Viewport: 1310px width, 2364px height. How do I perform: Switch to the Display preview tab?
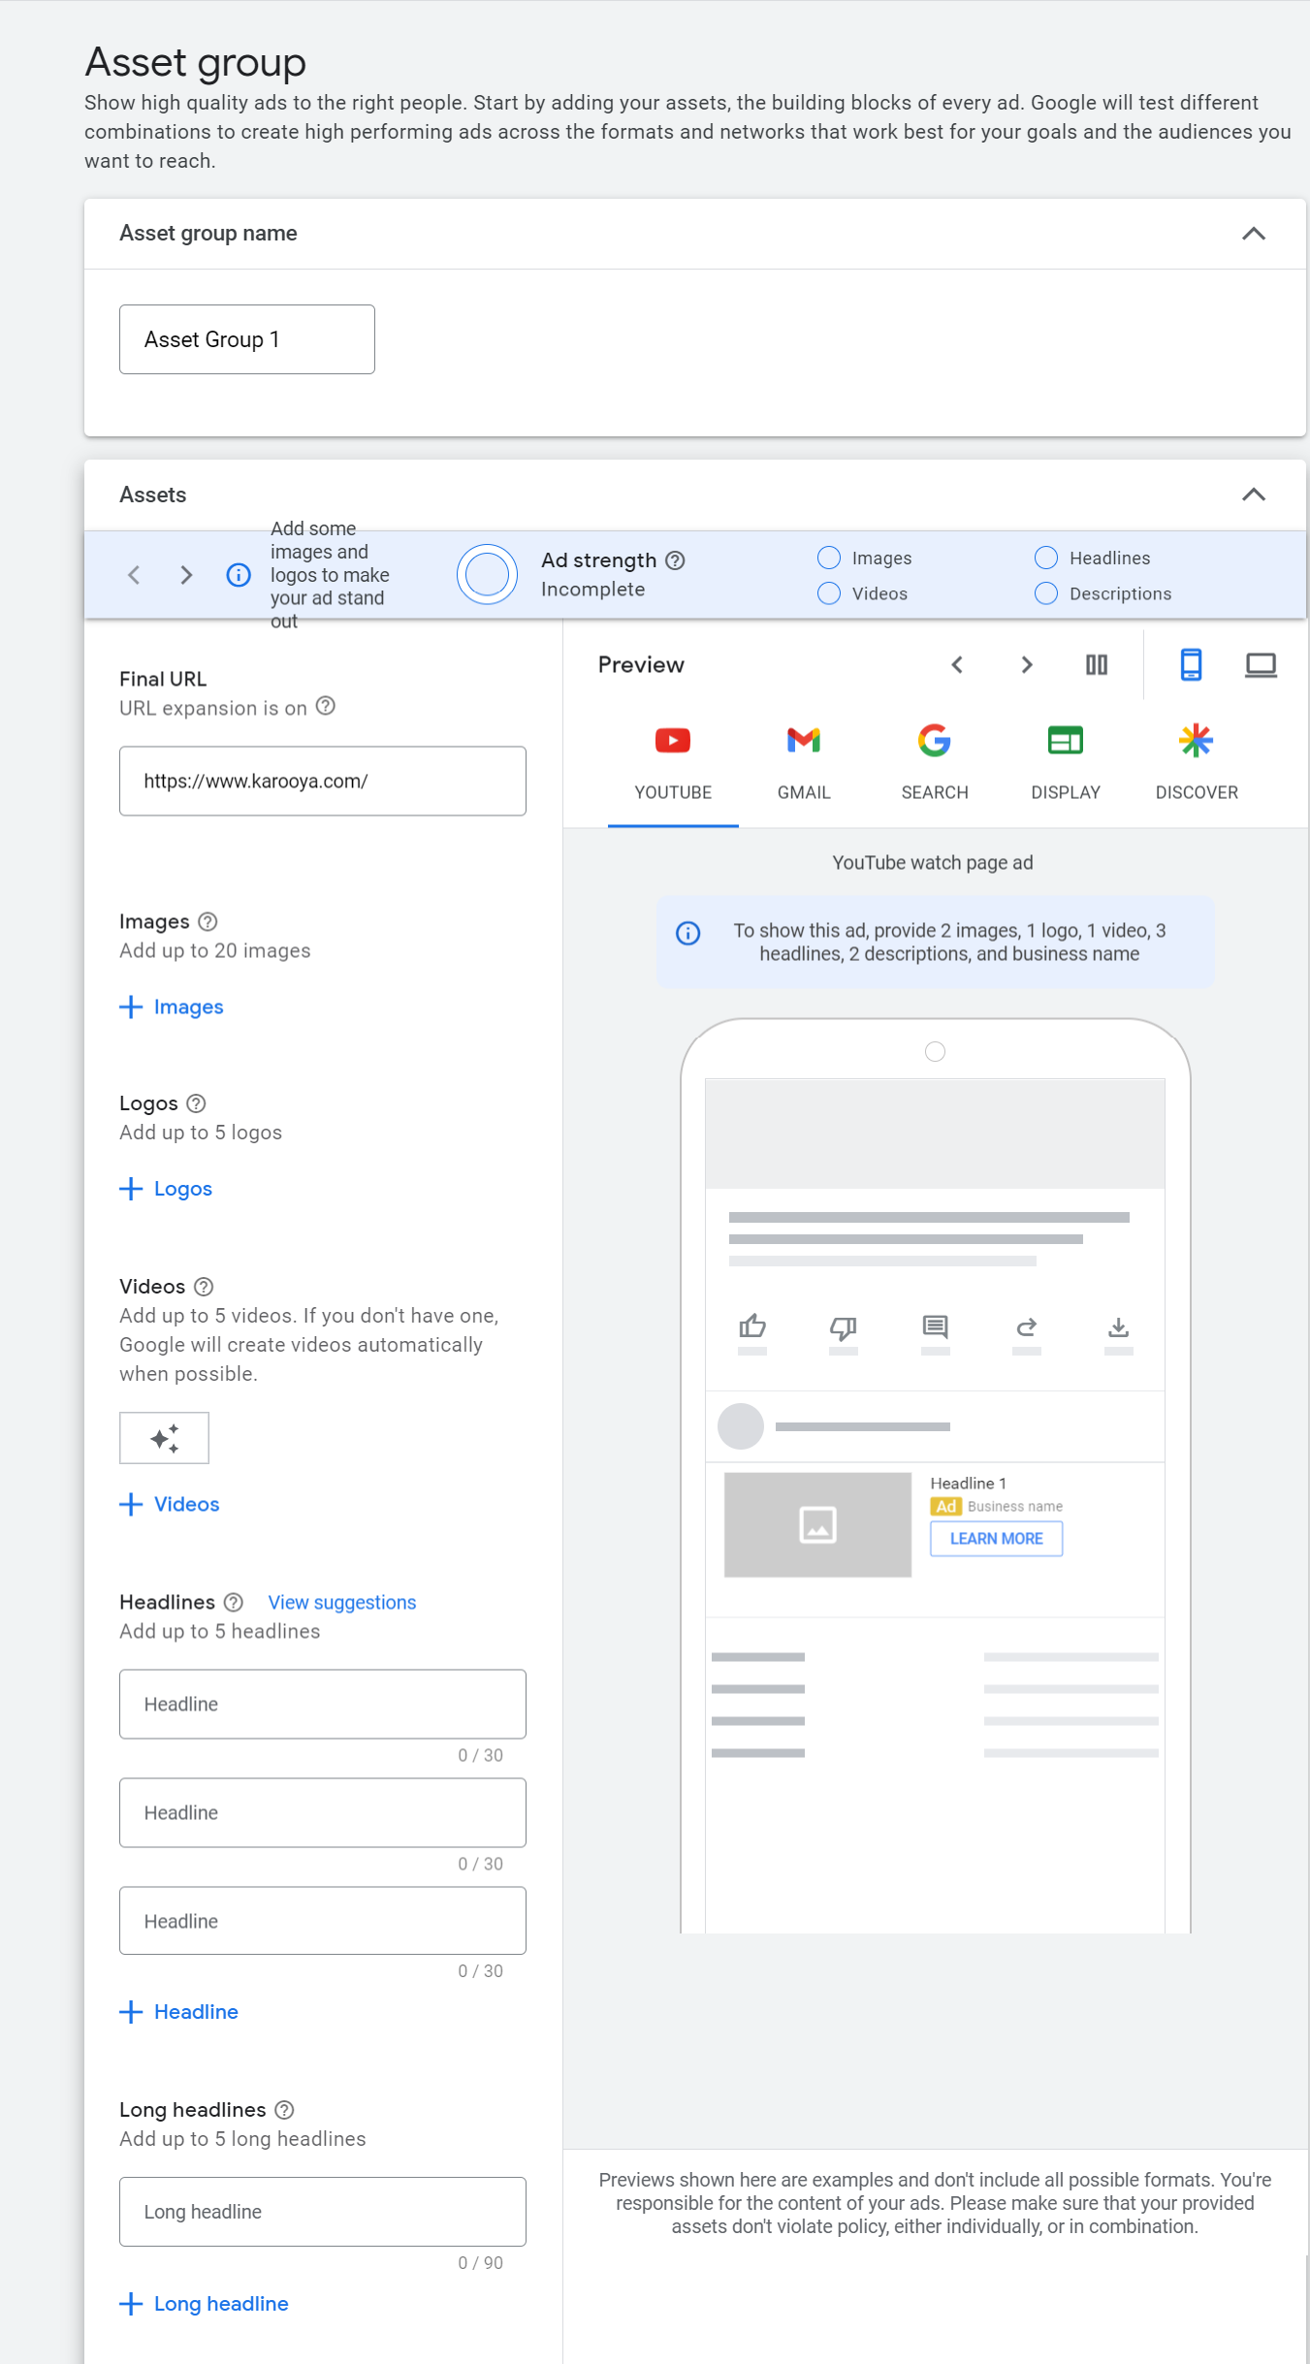tap(1066, 765)
